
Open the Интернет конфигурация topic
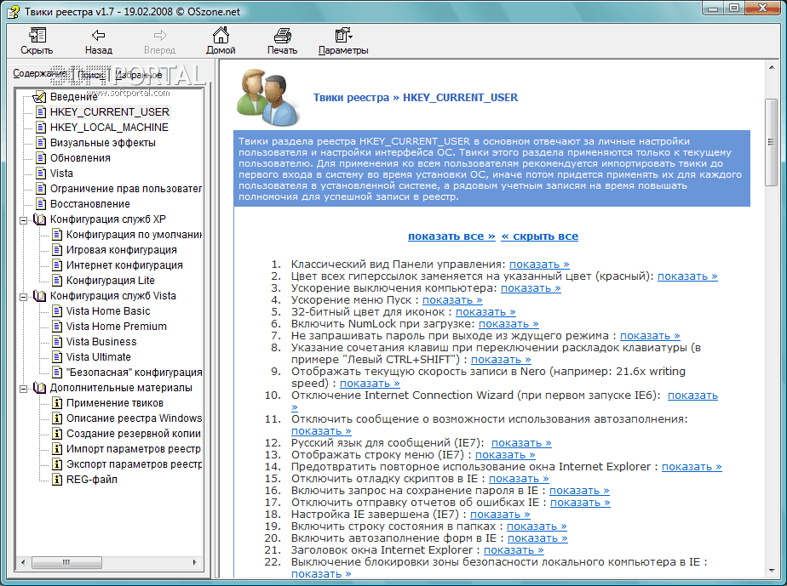[x=124, y=265]
